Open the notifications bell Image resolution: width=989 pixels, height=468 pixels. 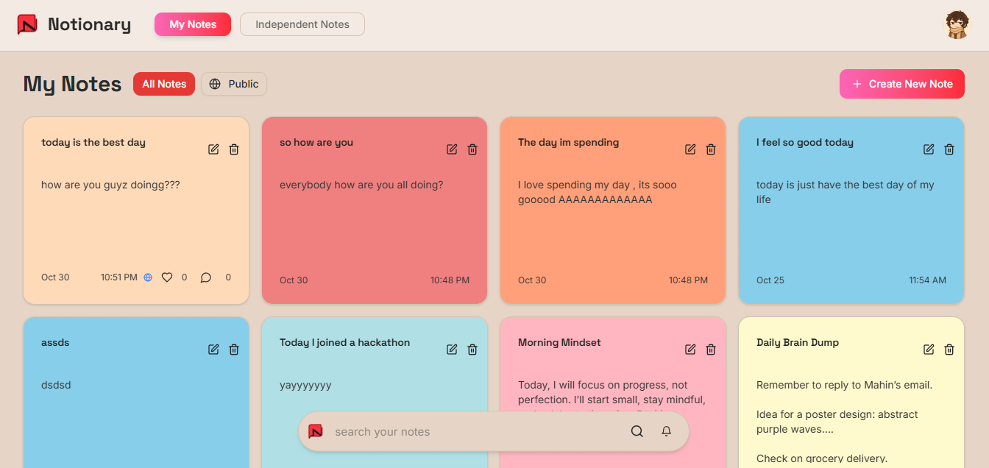(x=666, y=431)
